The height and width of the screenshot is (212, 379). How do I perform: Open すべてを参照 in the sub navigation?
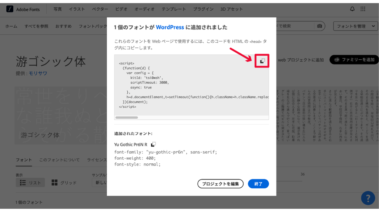click(x=36, y=26)
